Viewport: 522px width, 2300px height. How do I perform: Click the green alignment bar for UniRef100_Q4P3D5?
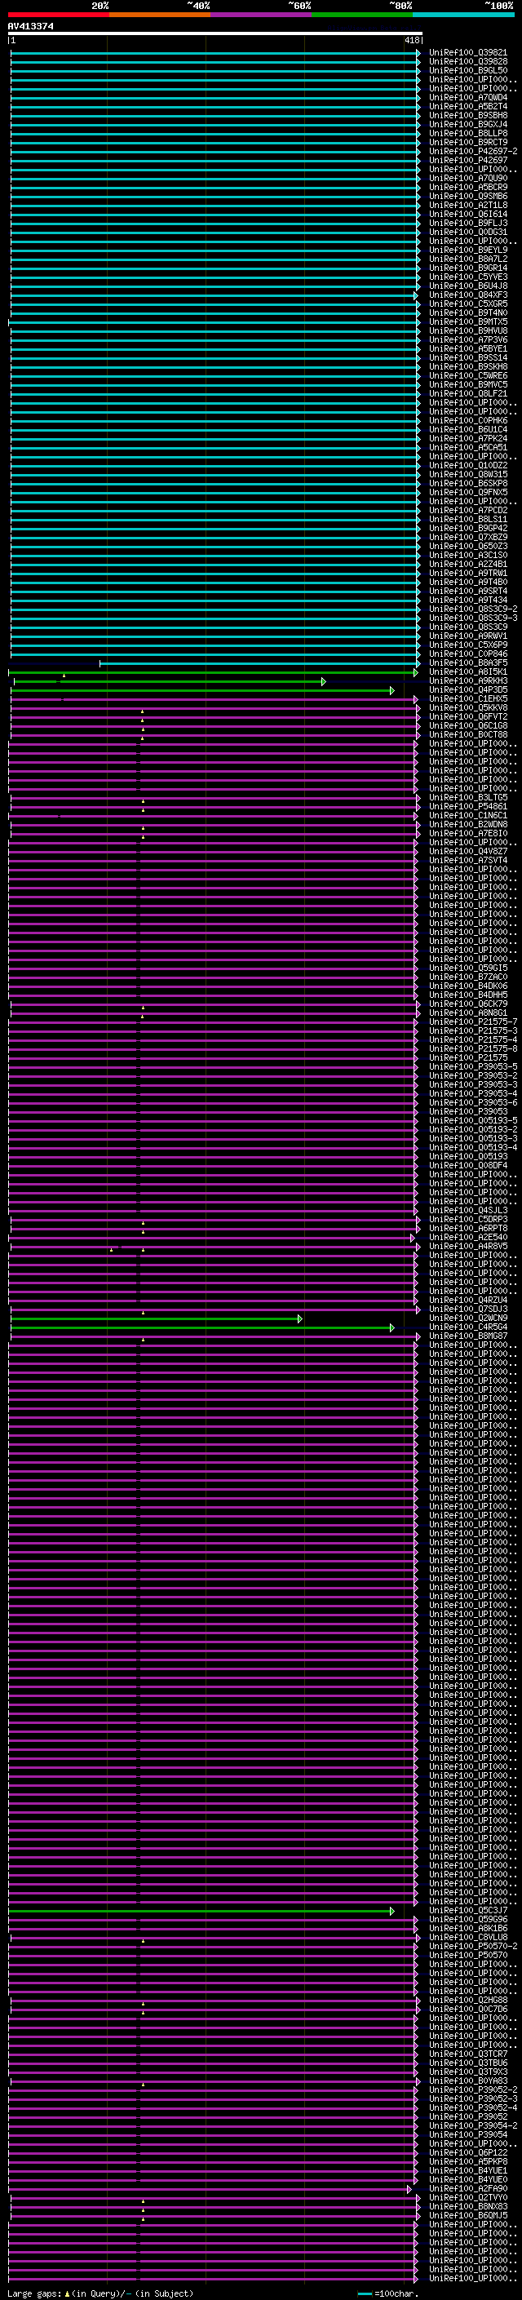coord(202,690)
